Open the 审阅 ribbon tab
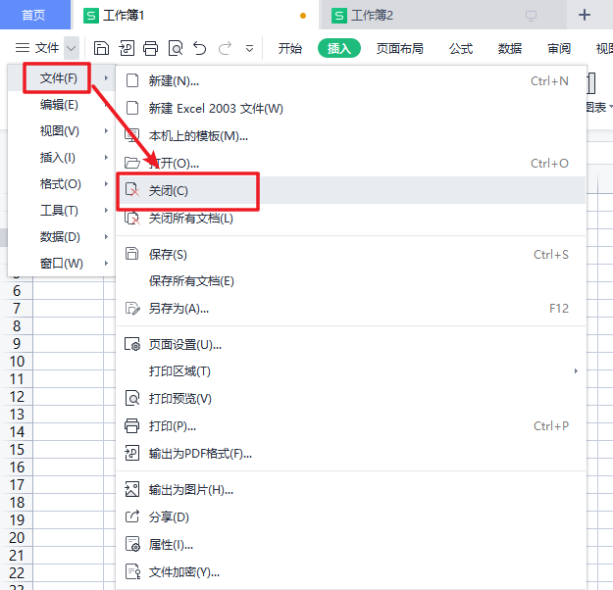Screen dimensions: 613x590 [559, 48]
